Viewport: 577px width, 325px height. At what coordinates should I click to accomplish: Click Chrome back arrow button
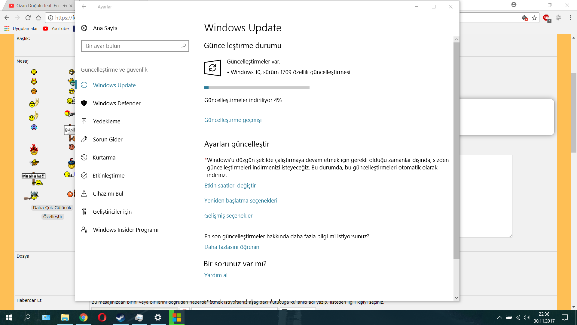pyautogui.click(x=7, y=18)
